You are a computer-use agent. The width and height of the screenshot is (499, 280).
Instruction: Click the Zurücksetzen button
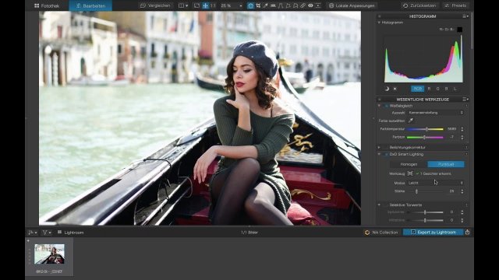pyautogui.click(x=419, y=5)
